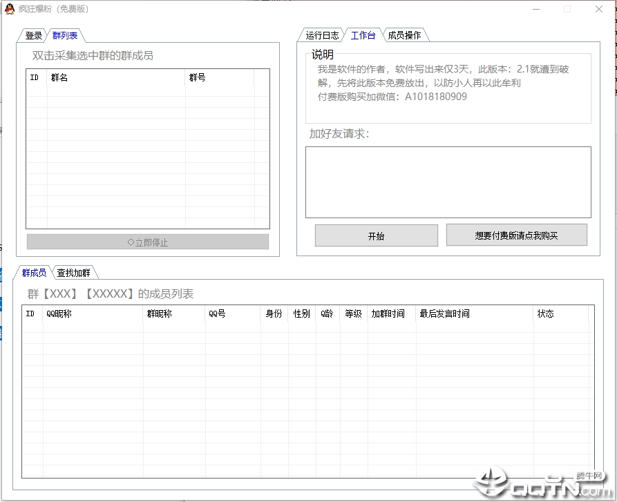Click the 群名 column header in group list
Viewport: 617px width, 502px height.
tap(116, 77)
